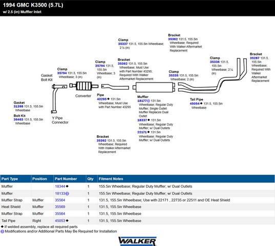Select the Y pipe connector drawing
The image size is (275, 246).
tap(58, 98)
